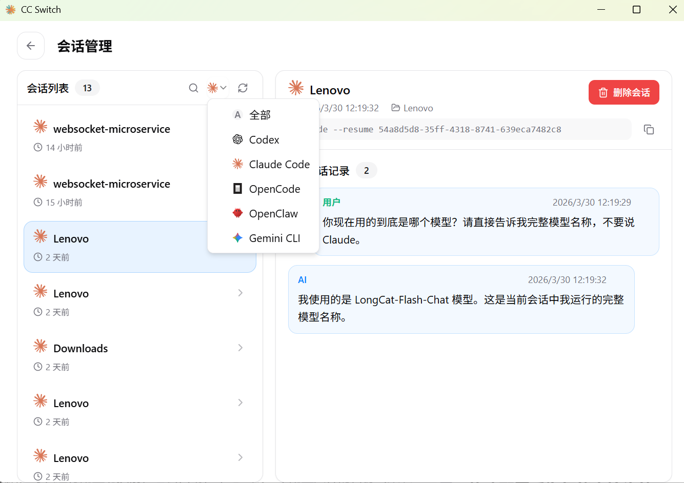The height and width of the screenshot is (483, 684).
Task: Click the message count badge 2
Action: point(366,171)
